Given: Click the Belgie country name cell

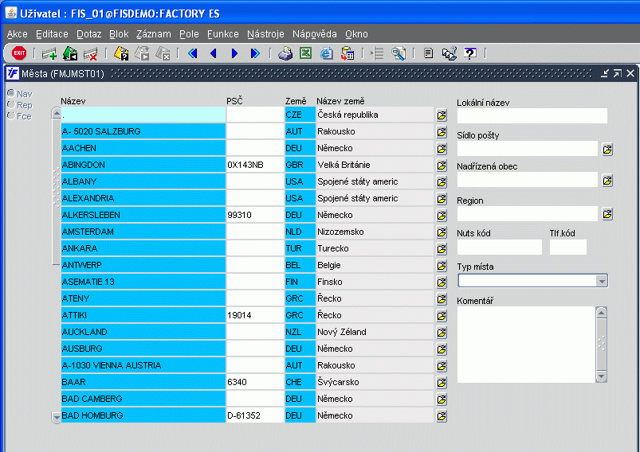Looking at the screenshot, I should [375, 265].
